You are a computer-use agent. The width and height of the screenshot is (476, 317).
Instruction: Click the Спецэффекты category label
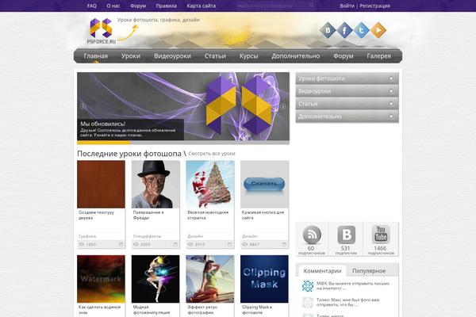pos(148,236)
